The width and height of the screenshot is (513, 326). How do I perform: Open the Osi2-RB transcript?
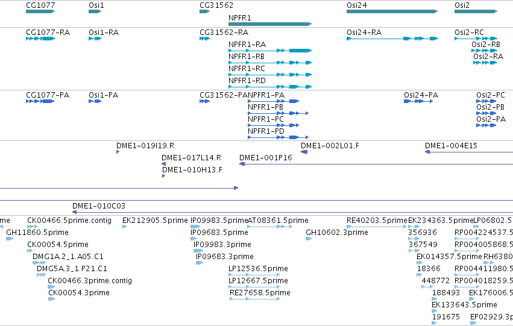(x=486, y=45)
